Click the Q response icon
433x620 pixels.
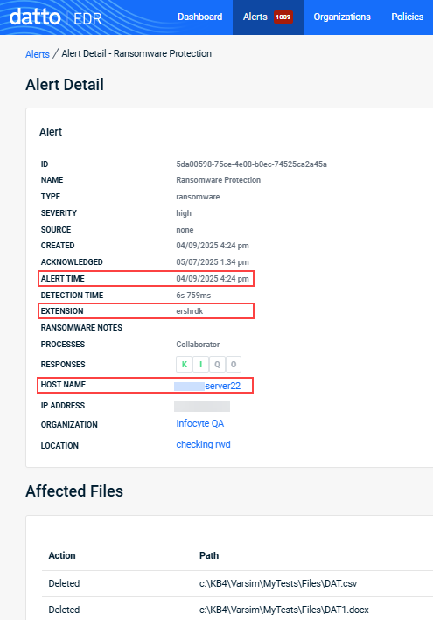pyautogui.click(x=217, y=364)
